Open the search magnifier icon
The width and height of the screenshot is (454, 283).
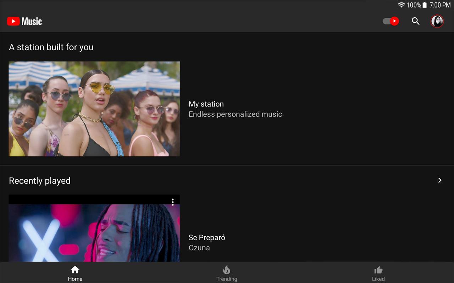point(416,21)
